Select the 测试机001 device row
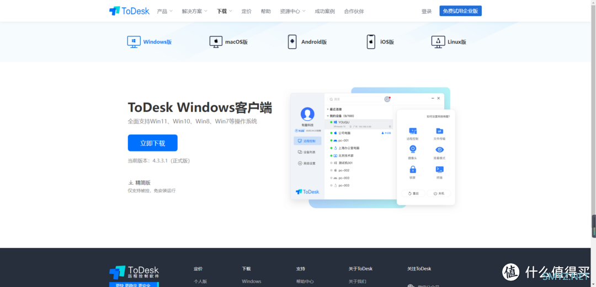596x287 pixels. [x=359, y=163]
